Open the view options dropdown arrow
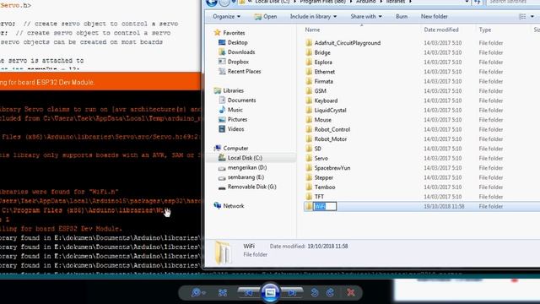The image size is (540, 304). 532,17
